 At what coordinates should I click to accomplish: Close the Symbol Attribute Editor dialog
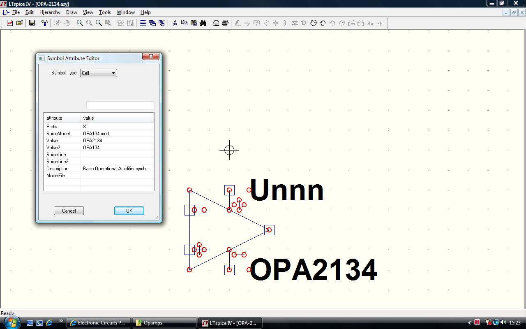(151, 56)
